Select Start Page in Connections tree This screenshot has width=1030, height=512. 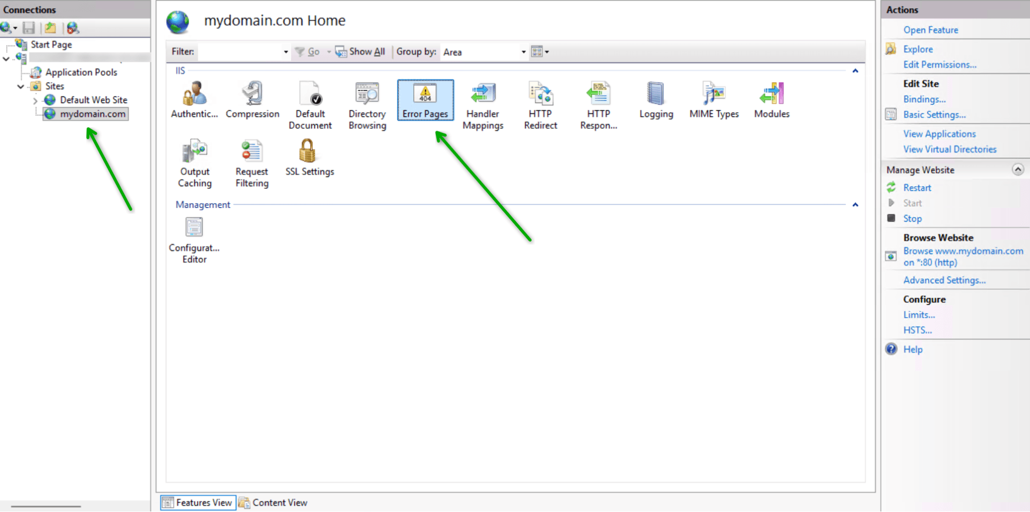51,44
